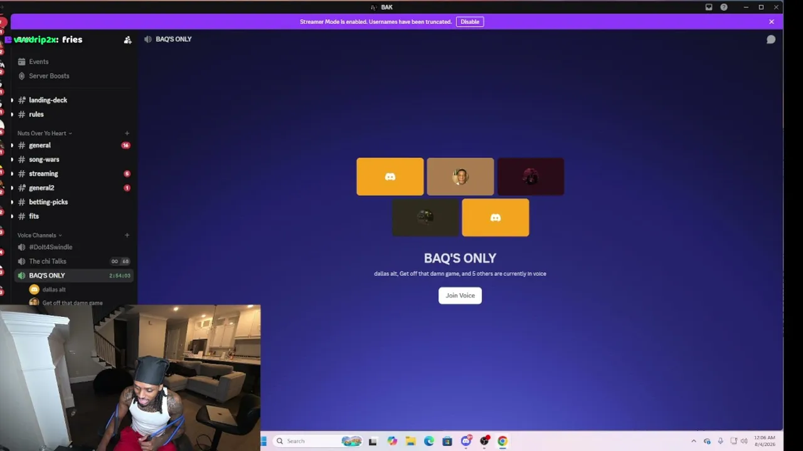Click the tan tile with face avatar
The width and height of the screenshot is (803, 451).
point(460,177)
